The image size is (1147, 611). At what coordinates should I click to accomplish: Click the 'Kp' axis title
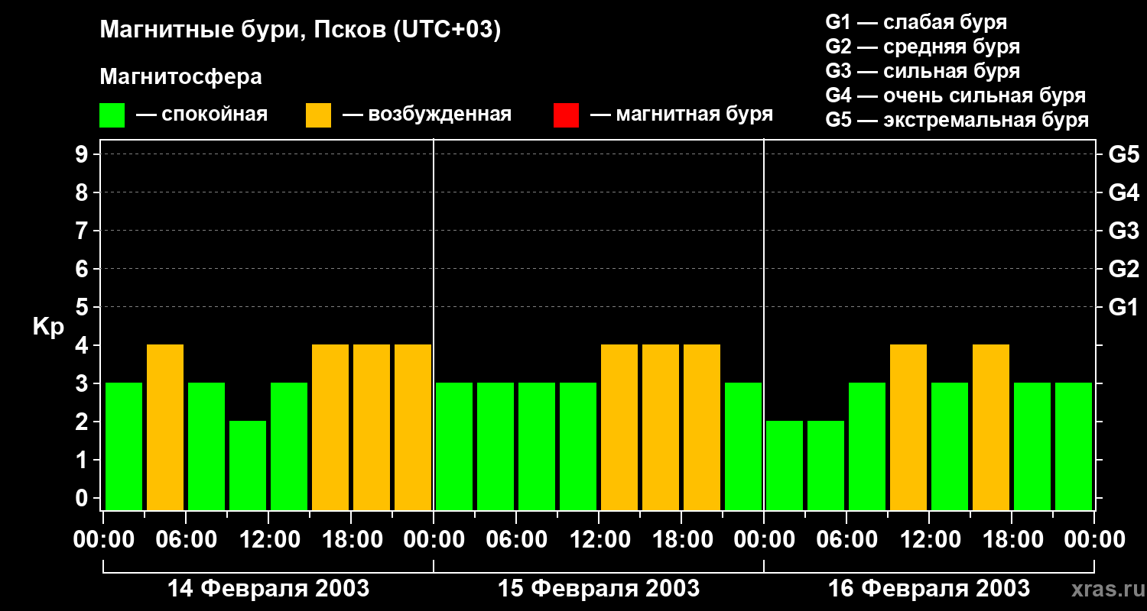[x=48, y=326]
